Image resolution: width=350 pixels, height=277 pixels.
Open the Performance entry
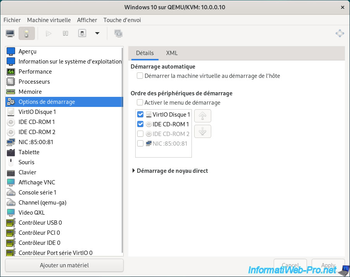point(64,72)
